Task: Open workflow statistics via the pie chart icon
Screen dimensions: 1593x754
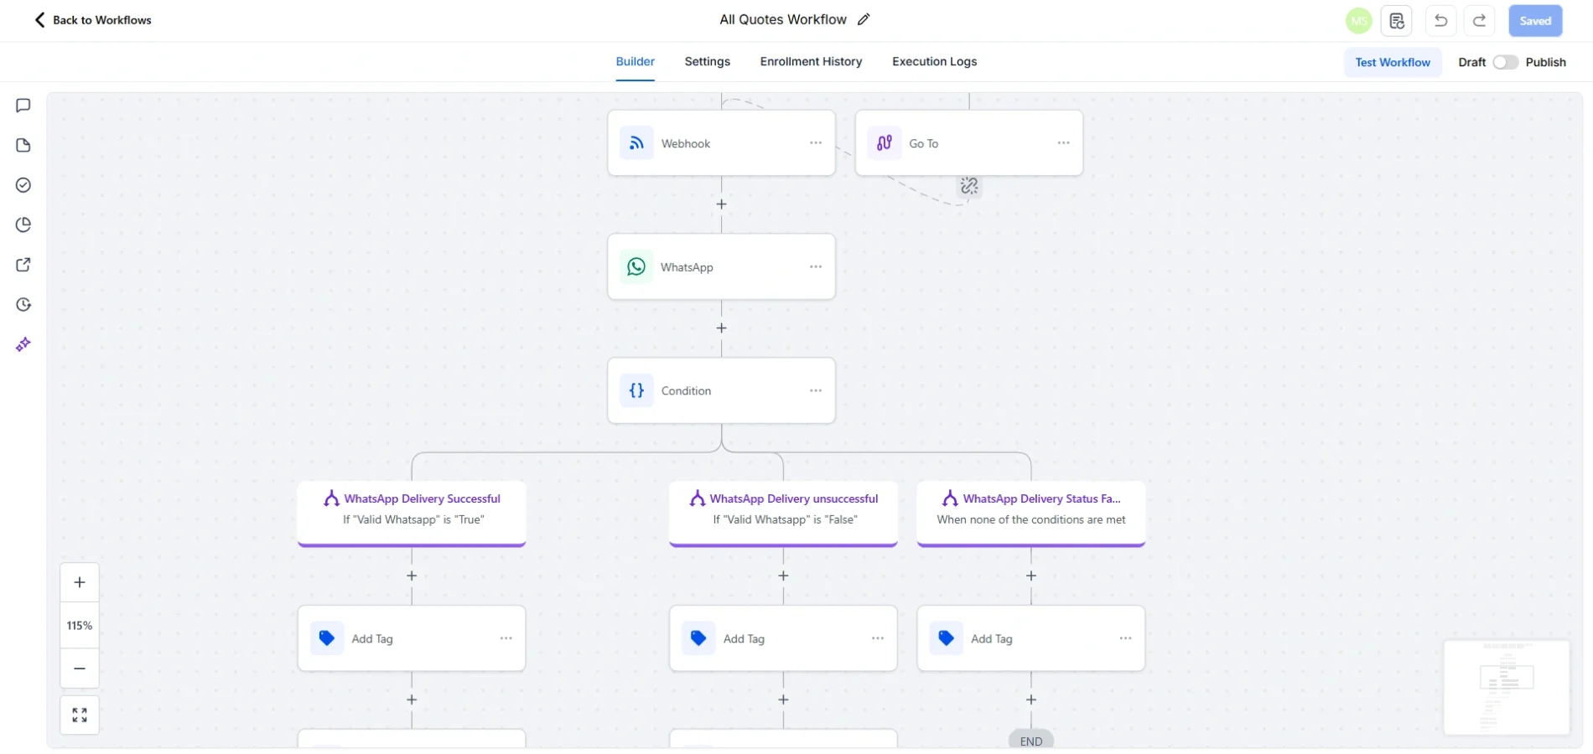Action: (x=23, y=224)
